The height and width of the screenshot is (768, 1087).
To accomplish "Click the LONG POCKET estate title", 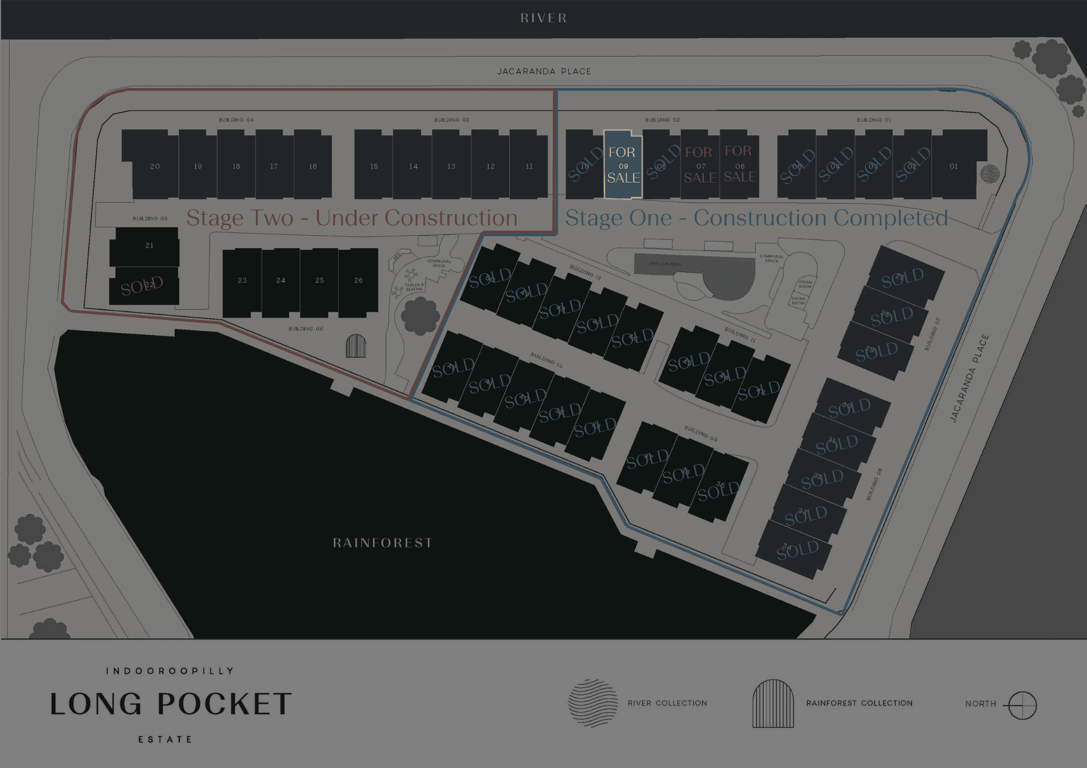I will click(x=171, y=704).
